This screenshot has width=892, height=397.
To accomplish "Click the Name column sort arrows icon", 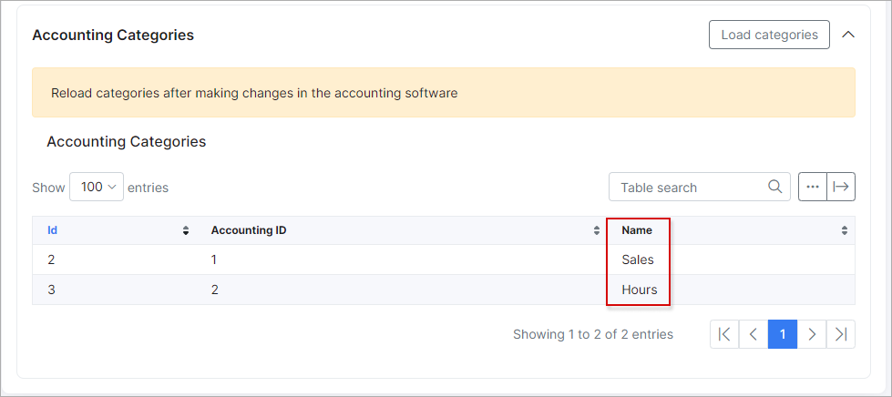I will pos(845,231).
